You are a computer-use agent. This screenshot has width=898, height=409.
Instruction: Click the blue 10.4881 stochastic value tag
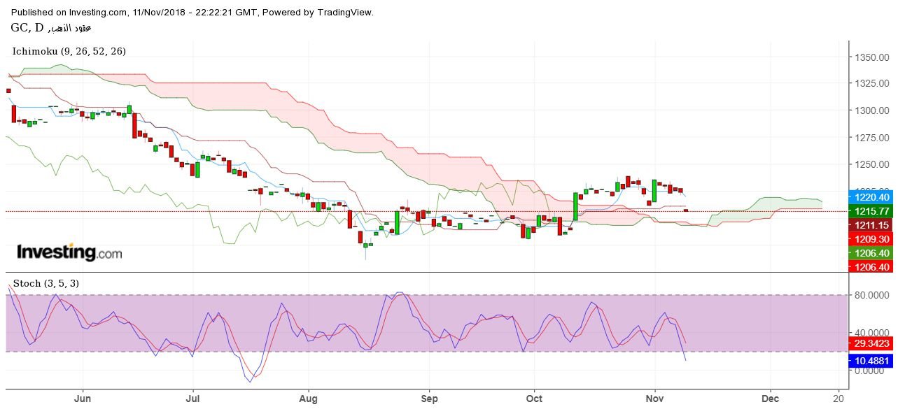pyautogui.click(x=870, y=361)
